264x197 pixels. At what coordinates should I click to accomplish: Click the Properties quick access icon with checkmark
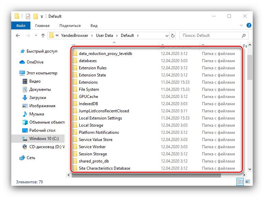click(x=28, y=16)
